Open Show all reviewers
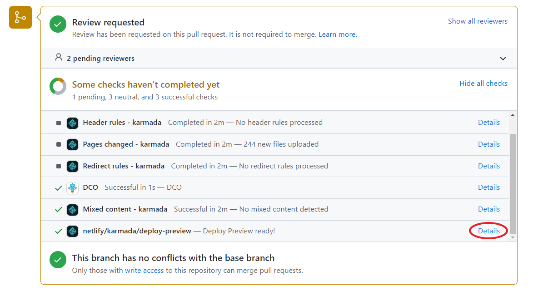 478,21
